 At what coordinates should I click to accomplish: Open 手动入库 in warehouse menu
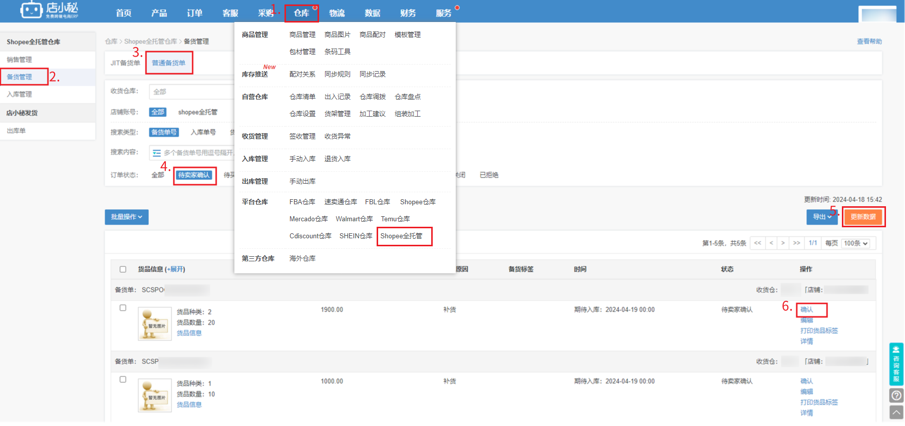(x=303, y=159)
